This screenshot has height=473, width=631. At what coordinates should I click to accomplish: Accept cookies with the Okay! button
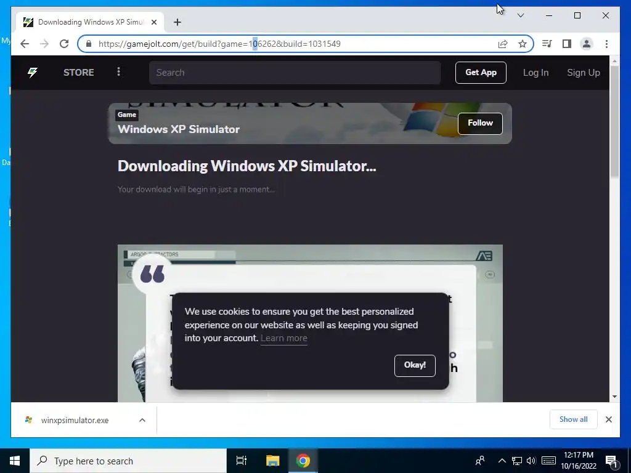415,365
